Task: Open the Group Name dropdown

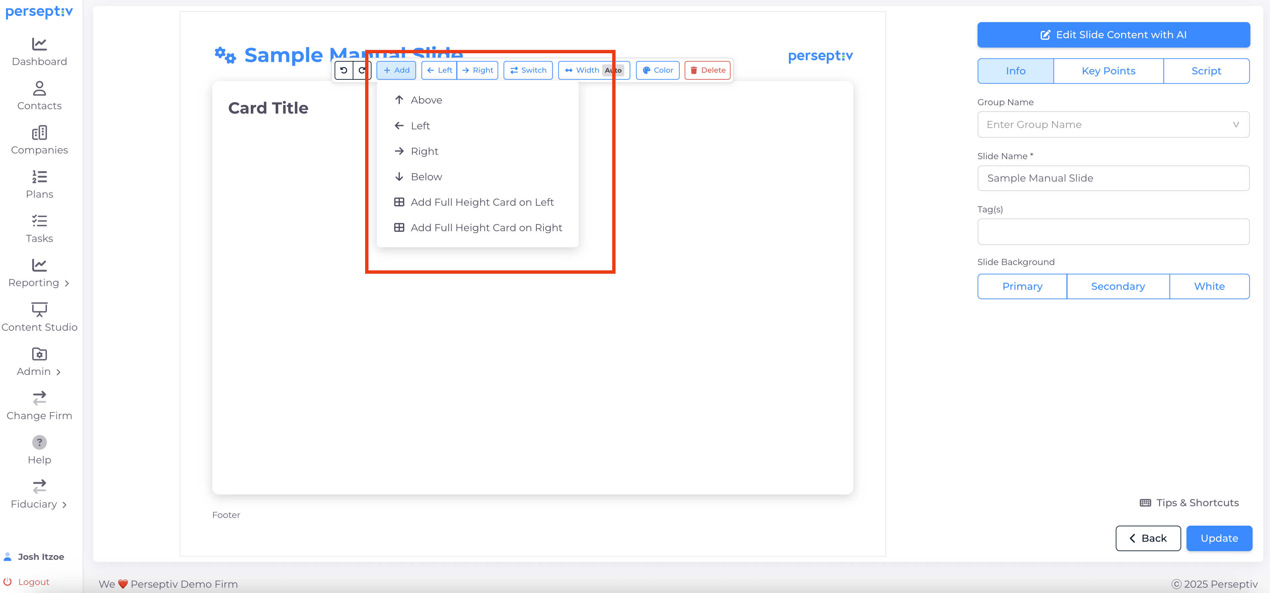Action: pos(1113,125)
